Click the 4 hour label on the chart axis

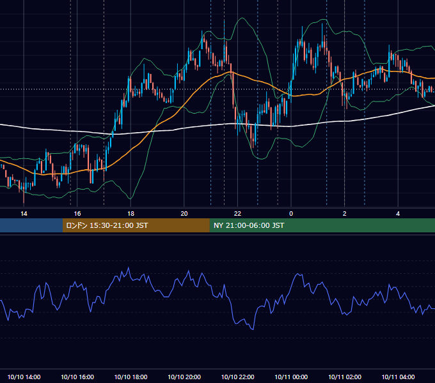pyautogui.click(x=398, y=214)
